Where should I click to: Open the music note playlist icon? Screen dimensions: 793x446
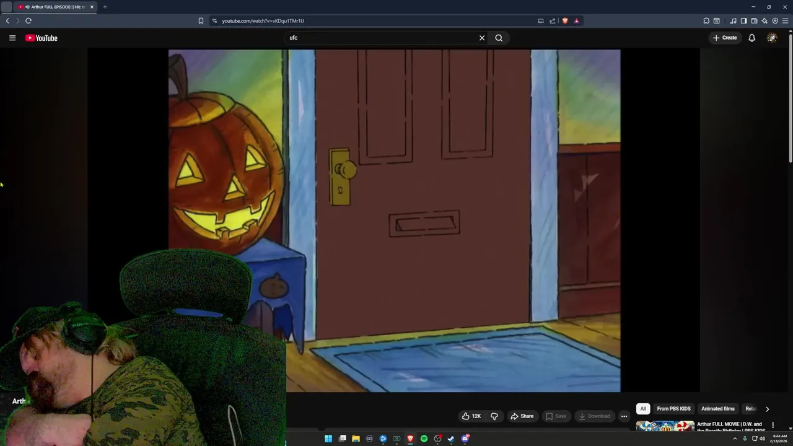(734, 20)
